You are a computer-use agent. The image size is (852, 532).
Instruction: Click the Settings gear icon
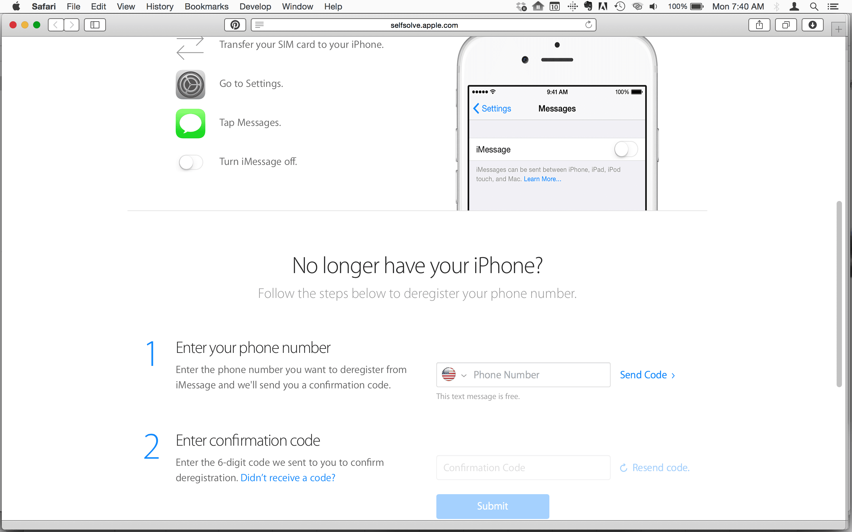(x=191, y=84)
